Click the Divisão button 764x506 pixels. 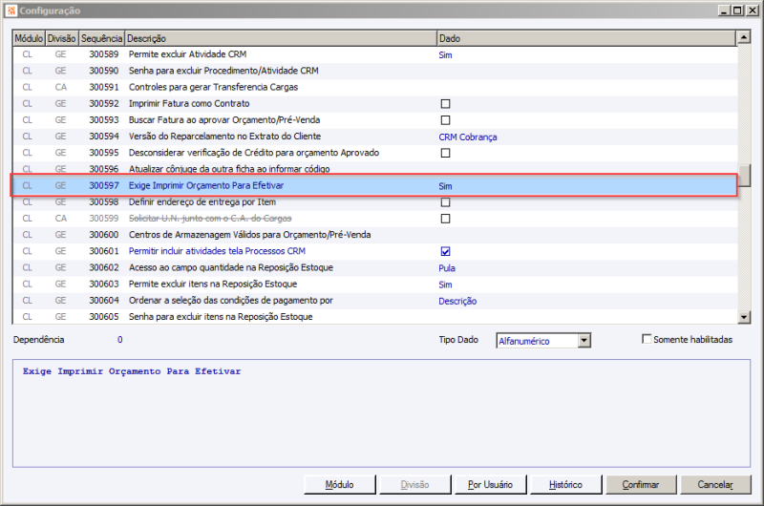(415, 485)
